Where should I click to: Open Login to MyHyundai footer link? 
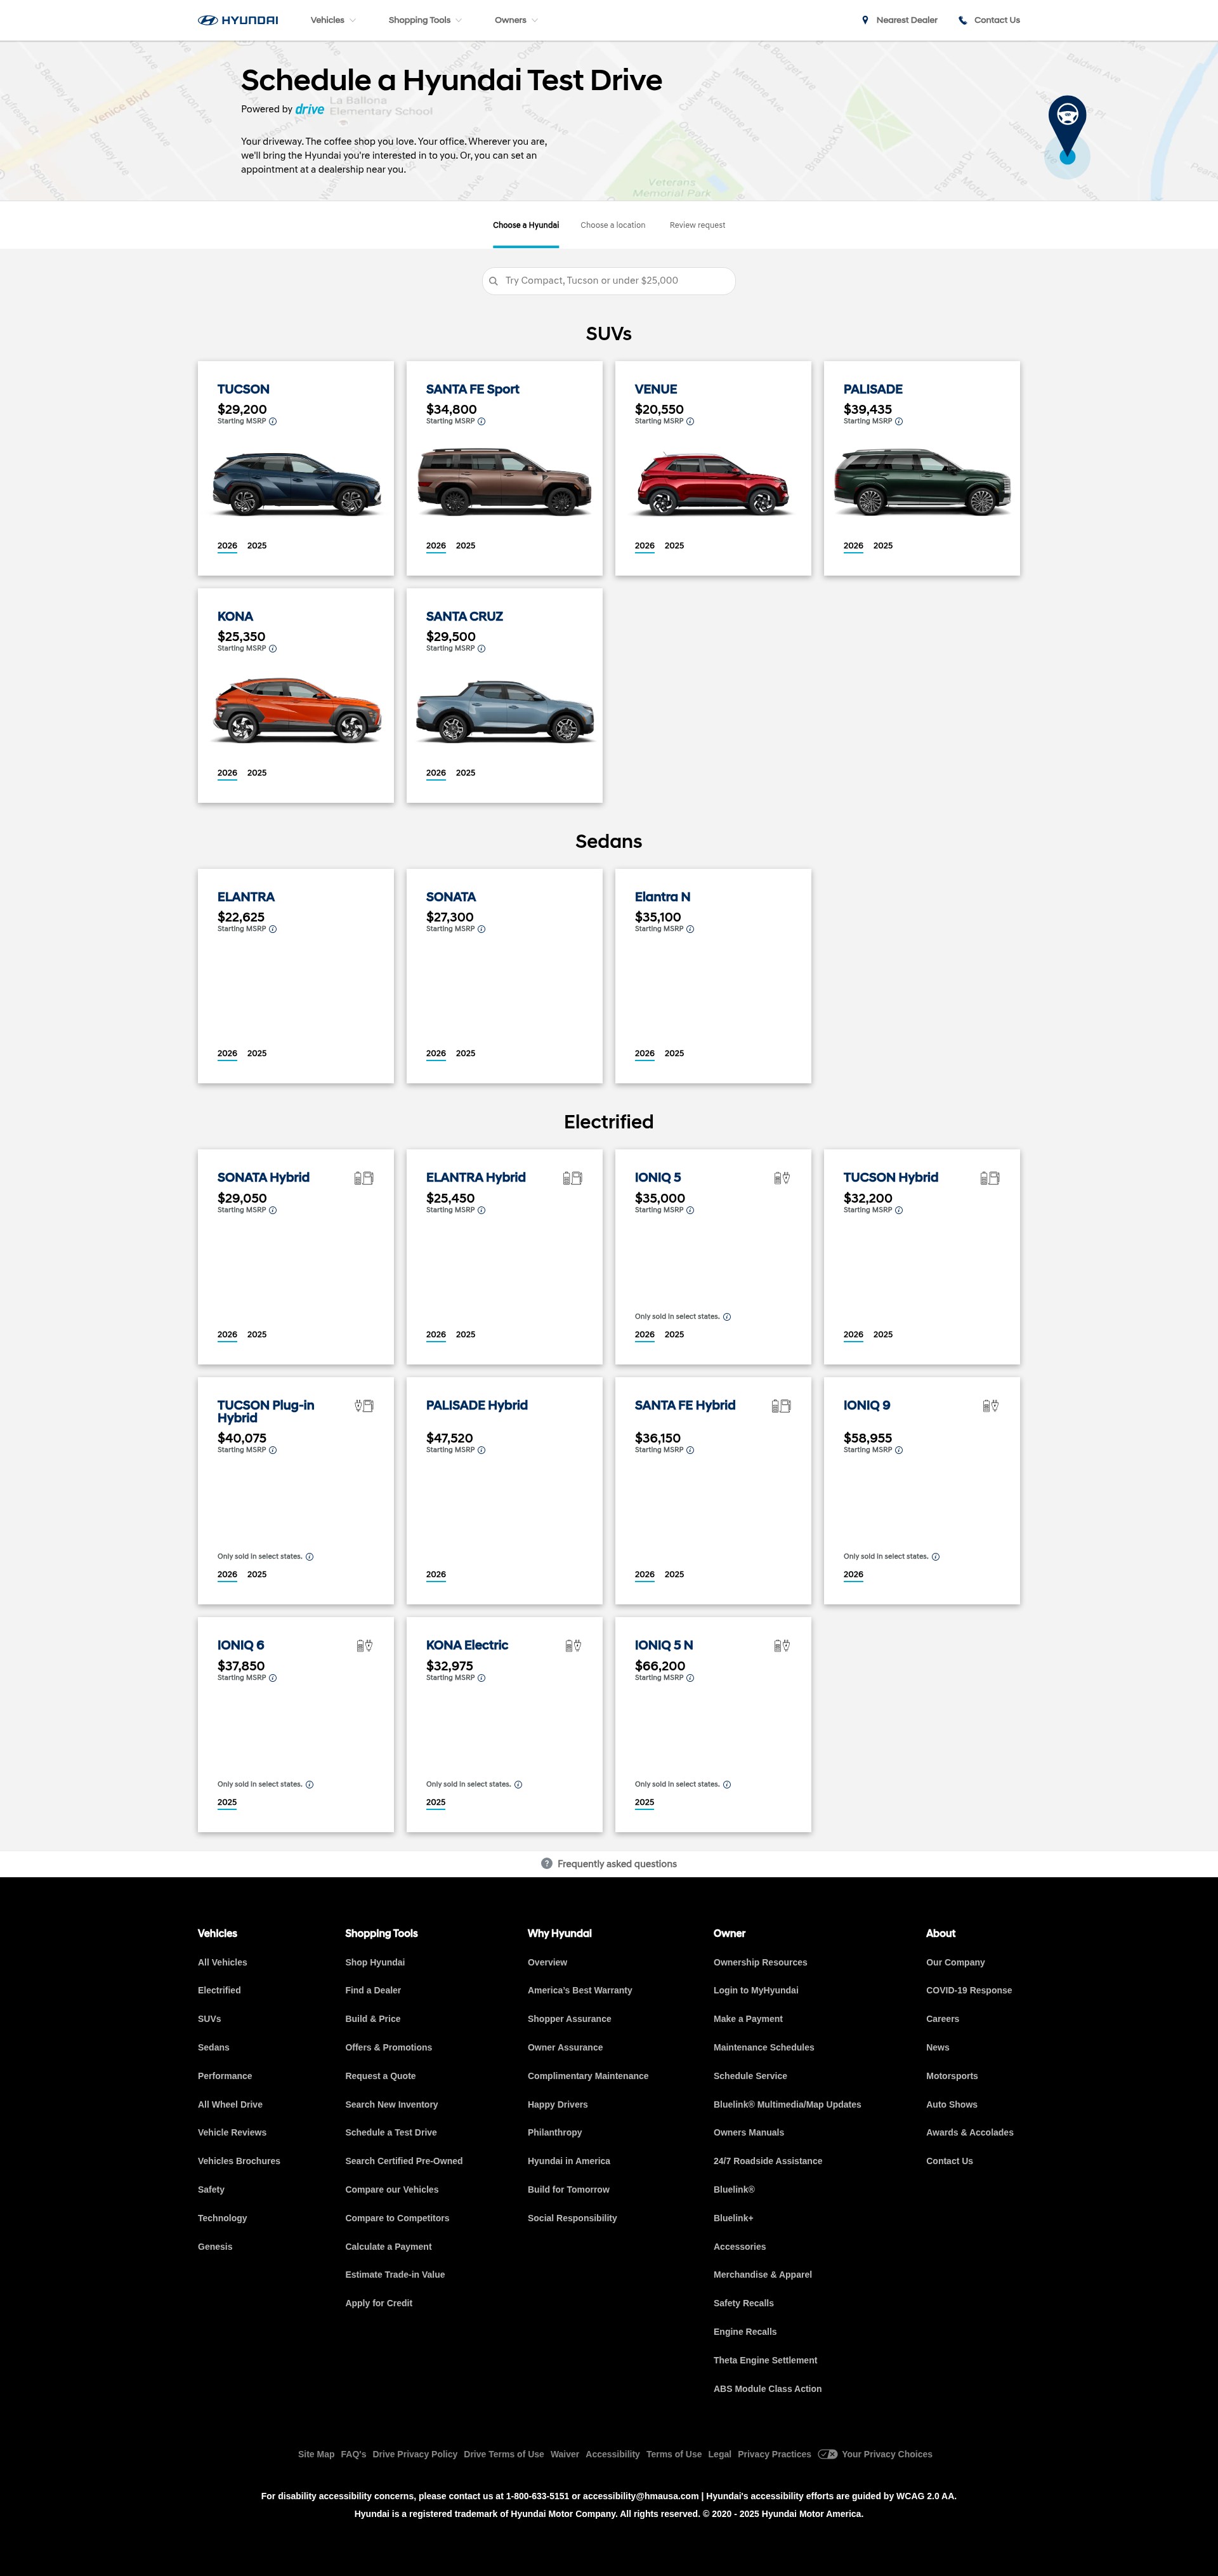756,1991
